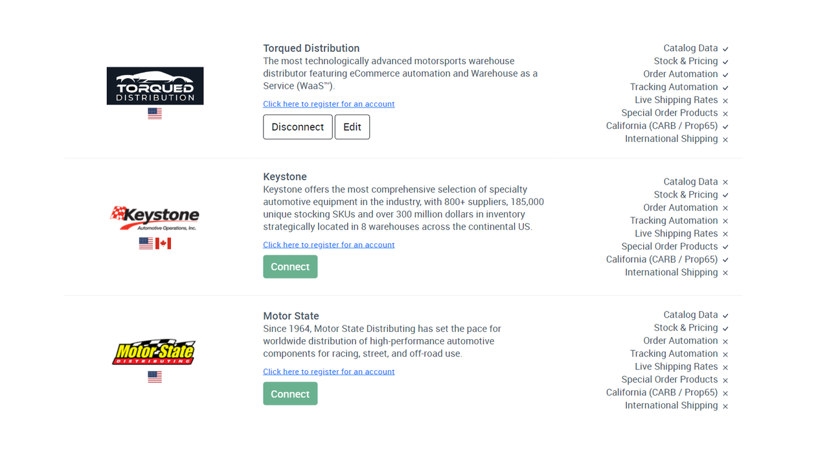Toggle International Shipping for Motor State
Viewport: 829px width, 466px height.
click(725, 405)
